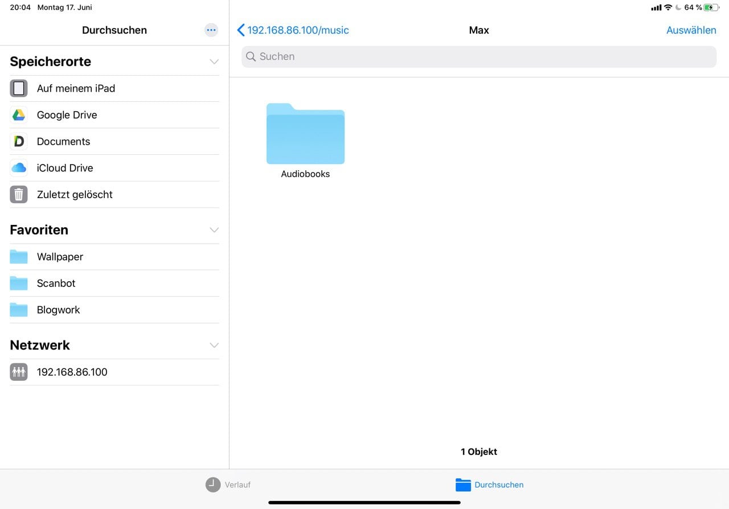This screenshot has width=729, height=509.
Task: Collapse the Netzwerk section
Action: tap(214, 345)
